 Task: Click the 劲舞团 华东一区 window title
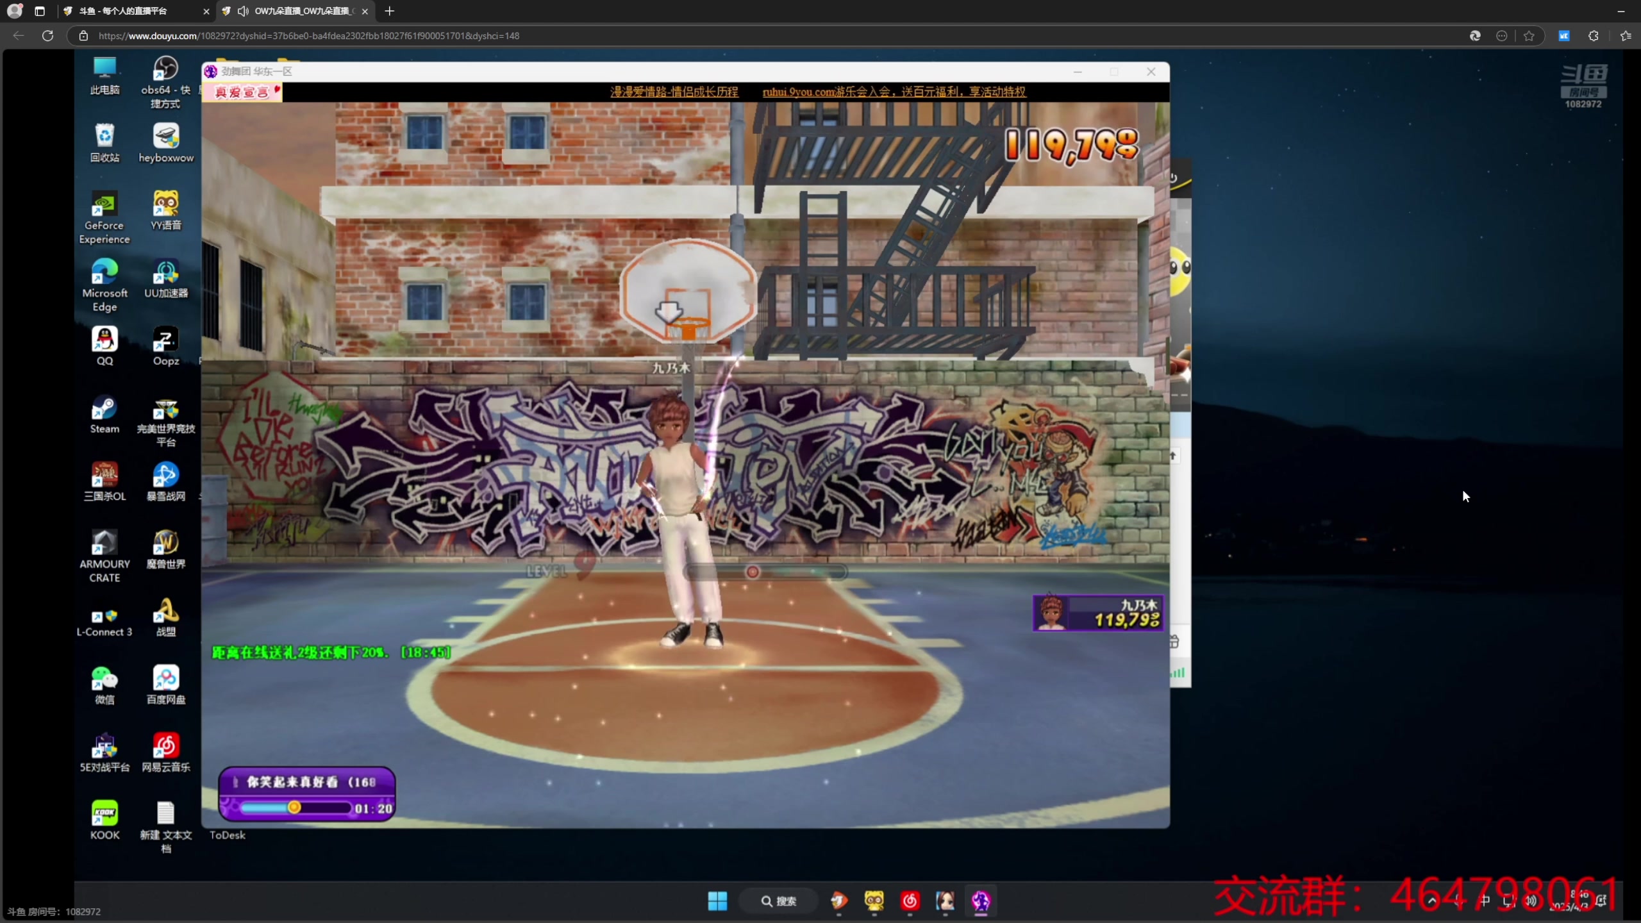[256, 71]
